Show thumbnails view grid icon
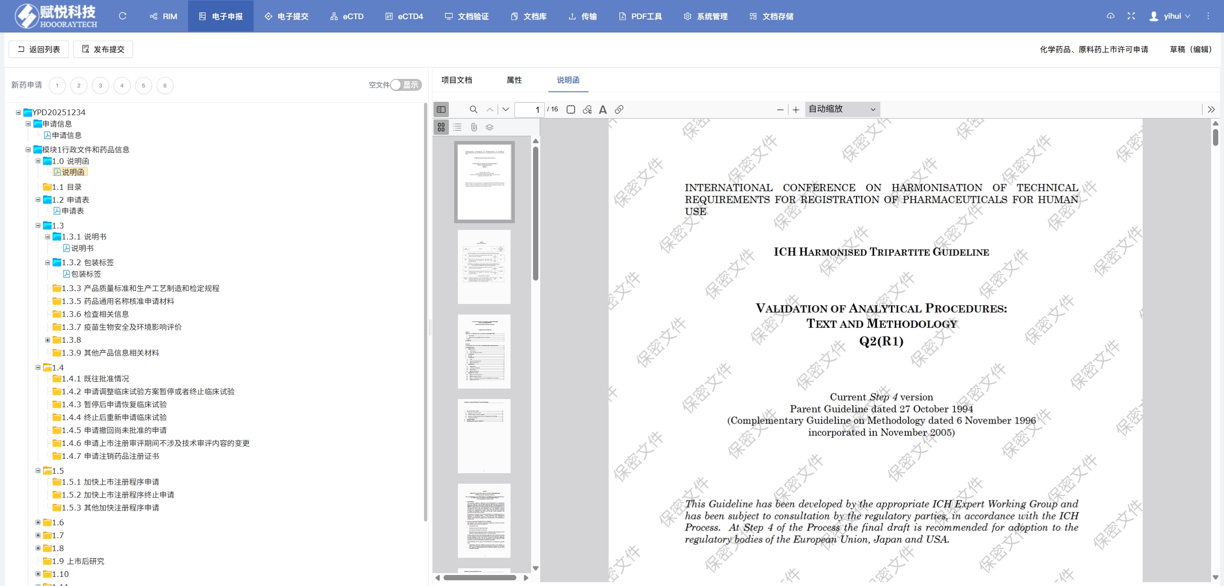1224x586 pixels. pyautogui.click(x=441, y=127)
